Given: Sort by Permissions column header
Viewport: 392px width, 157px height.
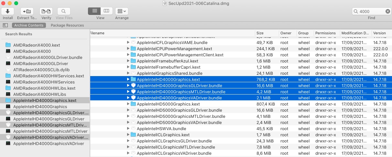Looking at the screenshot, I should pyautogui.click(x=327, y=33).
